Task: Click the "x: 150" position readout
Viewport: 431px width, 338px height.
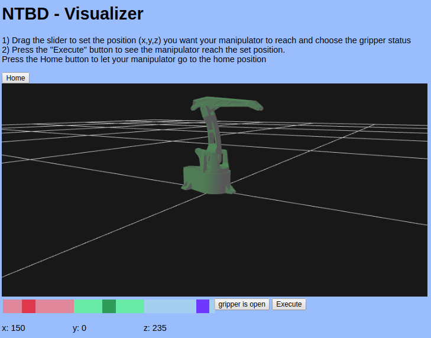Action: [14, 328]
